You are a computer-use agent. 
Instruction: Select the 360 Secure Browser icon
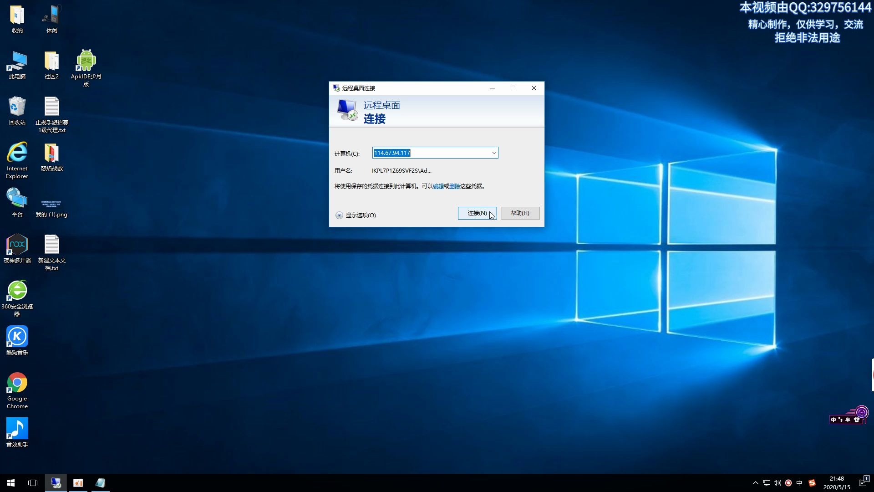tap(17, 291)
